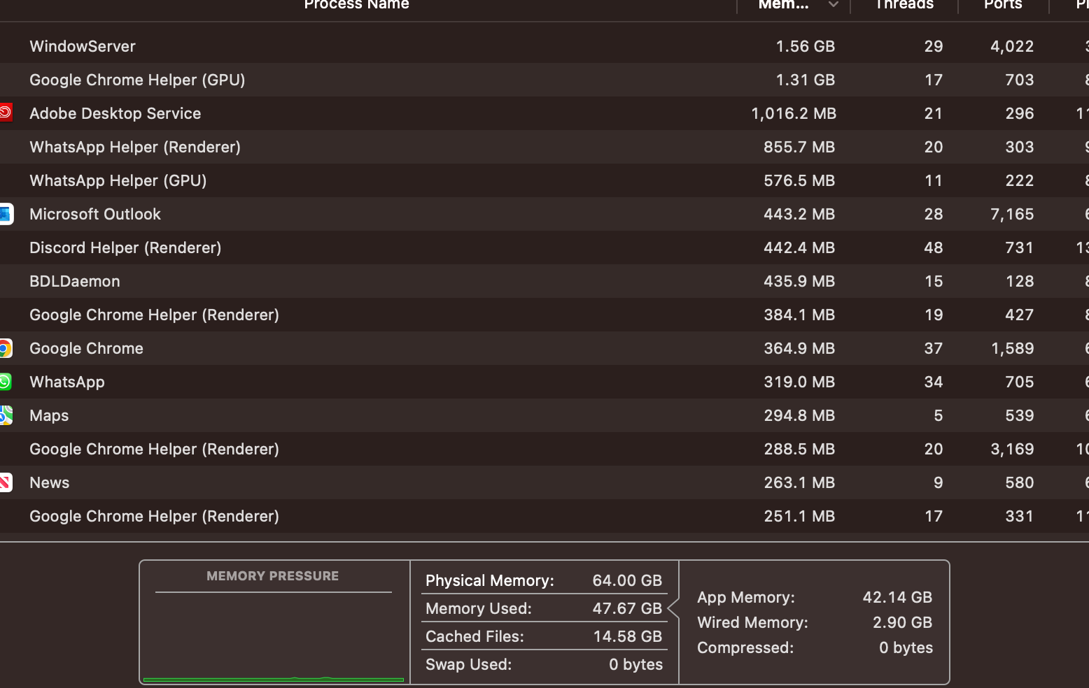
Task: Click the 1,589 ports value for Chrome
Action: (x=1012, y=348)
